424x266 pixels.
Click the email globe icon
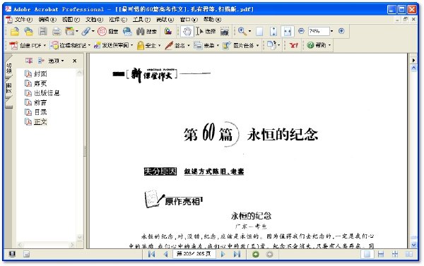127,32
